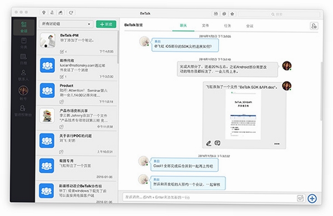This screenshot has width=333, height=216.
Task: Switch to the 聊天 chat tab
Action: click(x=183, y=26)
